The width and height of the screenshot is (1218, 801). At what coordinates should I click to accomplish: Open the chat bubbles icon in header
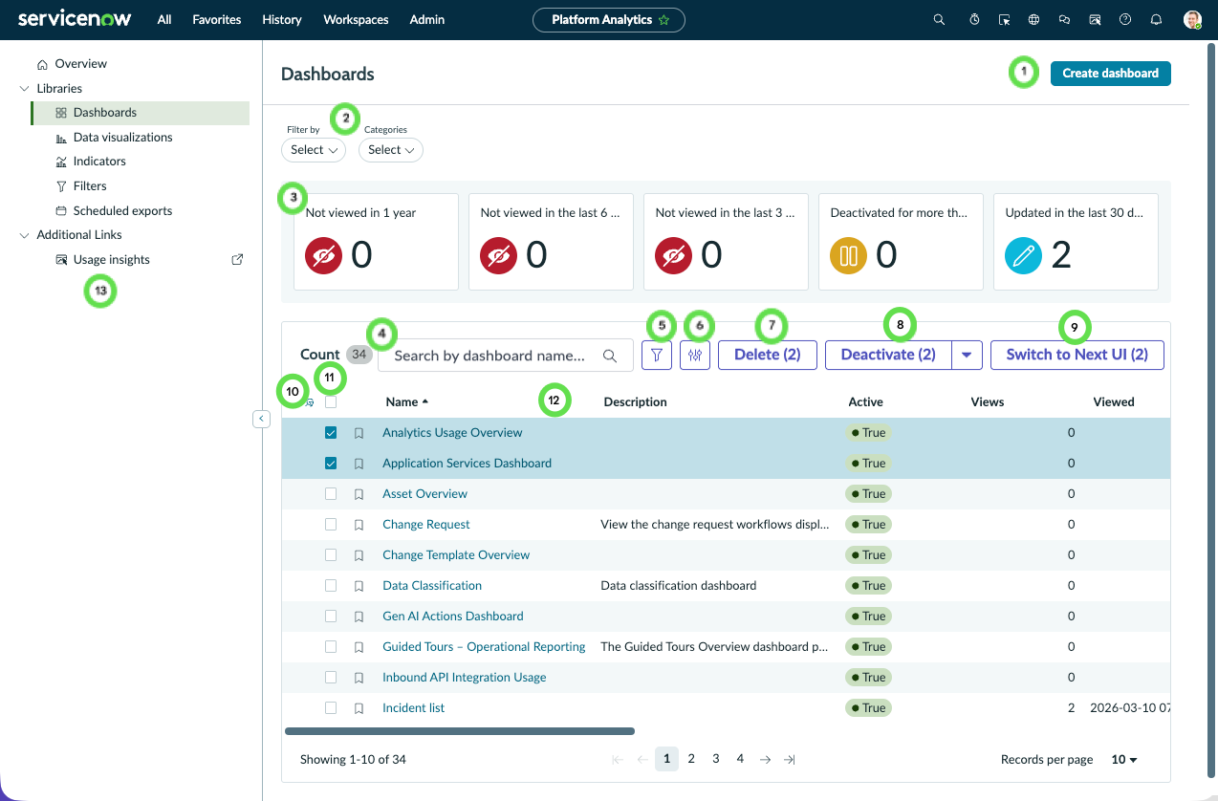1064,19
